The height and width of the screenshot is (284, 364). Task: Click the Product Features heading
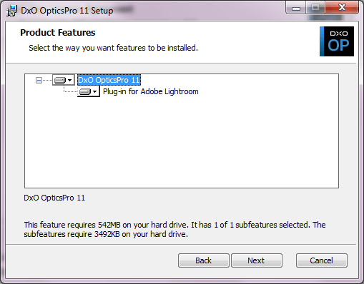[58, 33]
